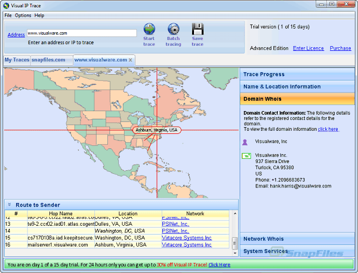Open the File menu
Screen dimensions: 358x273
click(8, 15)
